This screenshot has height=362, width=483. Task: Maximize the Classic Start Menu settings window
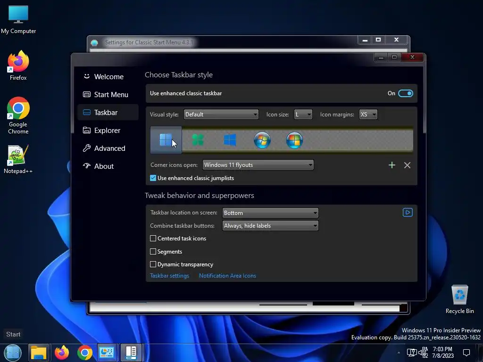[x=378, y=40]
